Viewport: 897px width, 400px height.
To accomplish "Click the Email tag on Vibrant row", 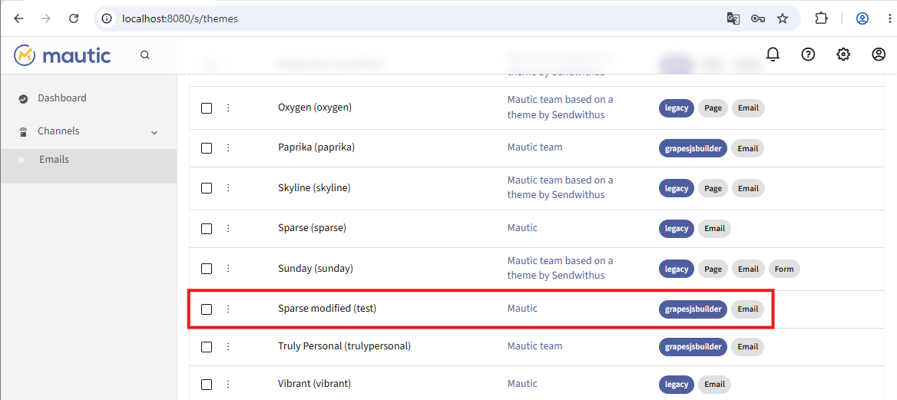I will pyautogui.click(x=714, y=385).
